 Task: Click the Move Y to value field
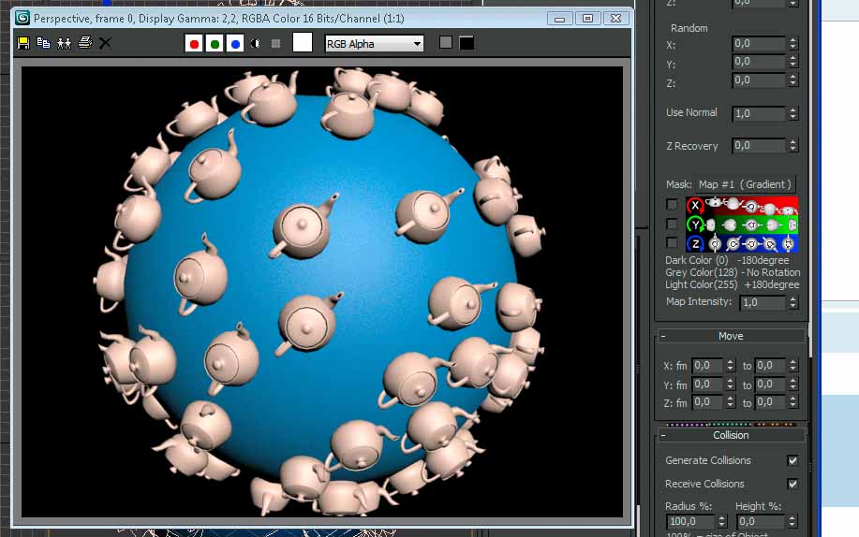(x=771, y=385)
